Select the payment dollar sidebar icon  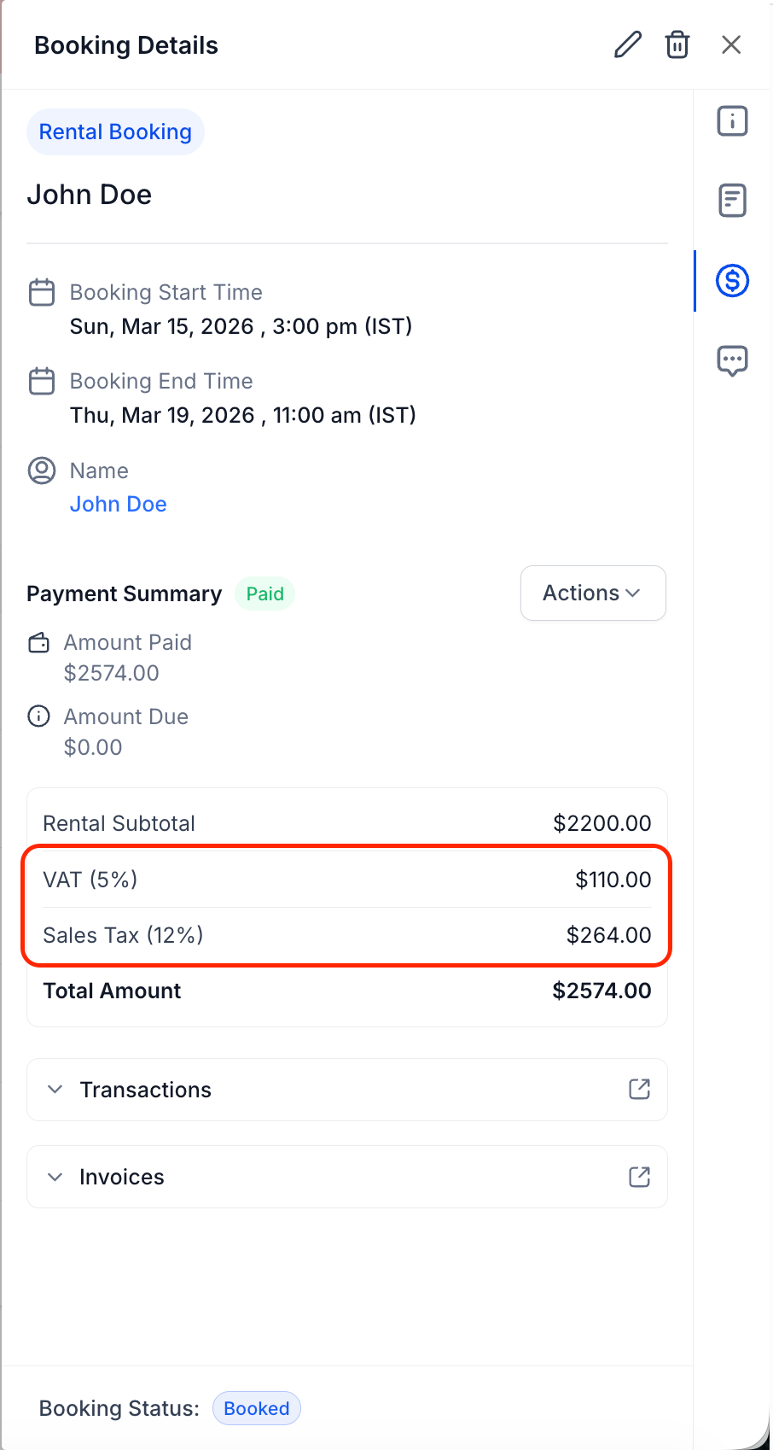click(732, 280)
